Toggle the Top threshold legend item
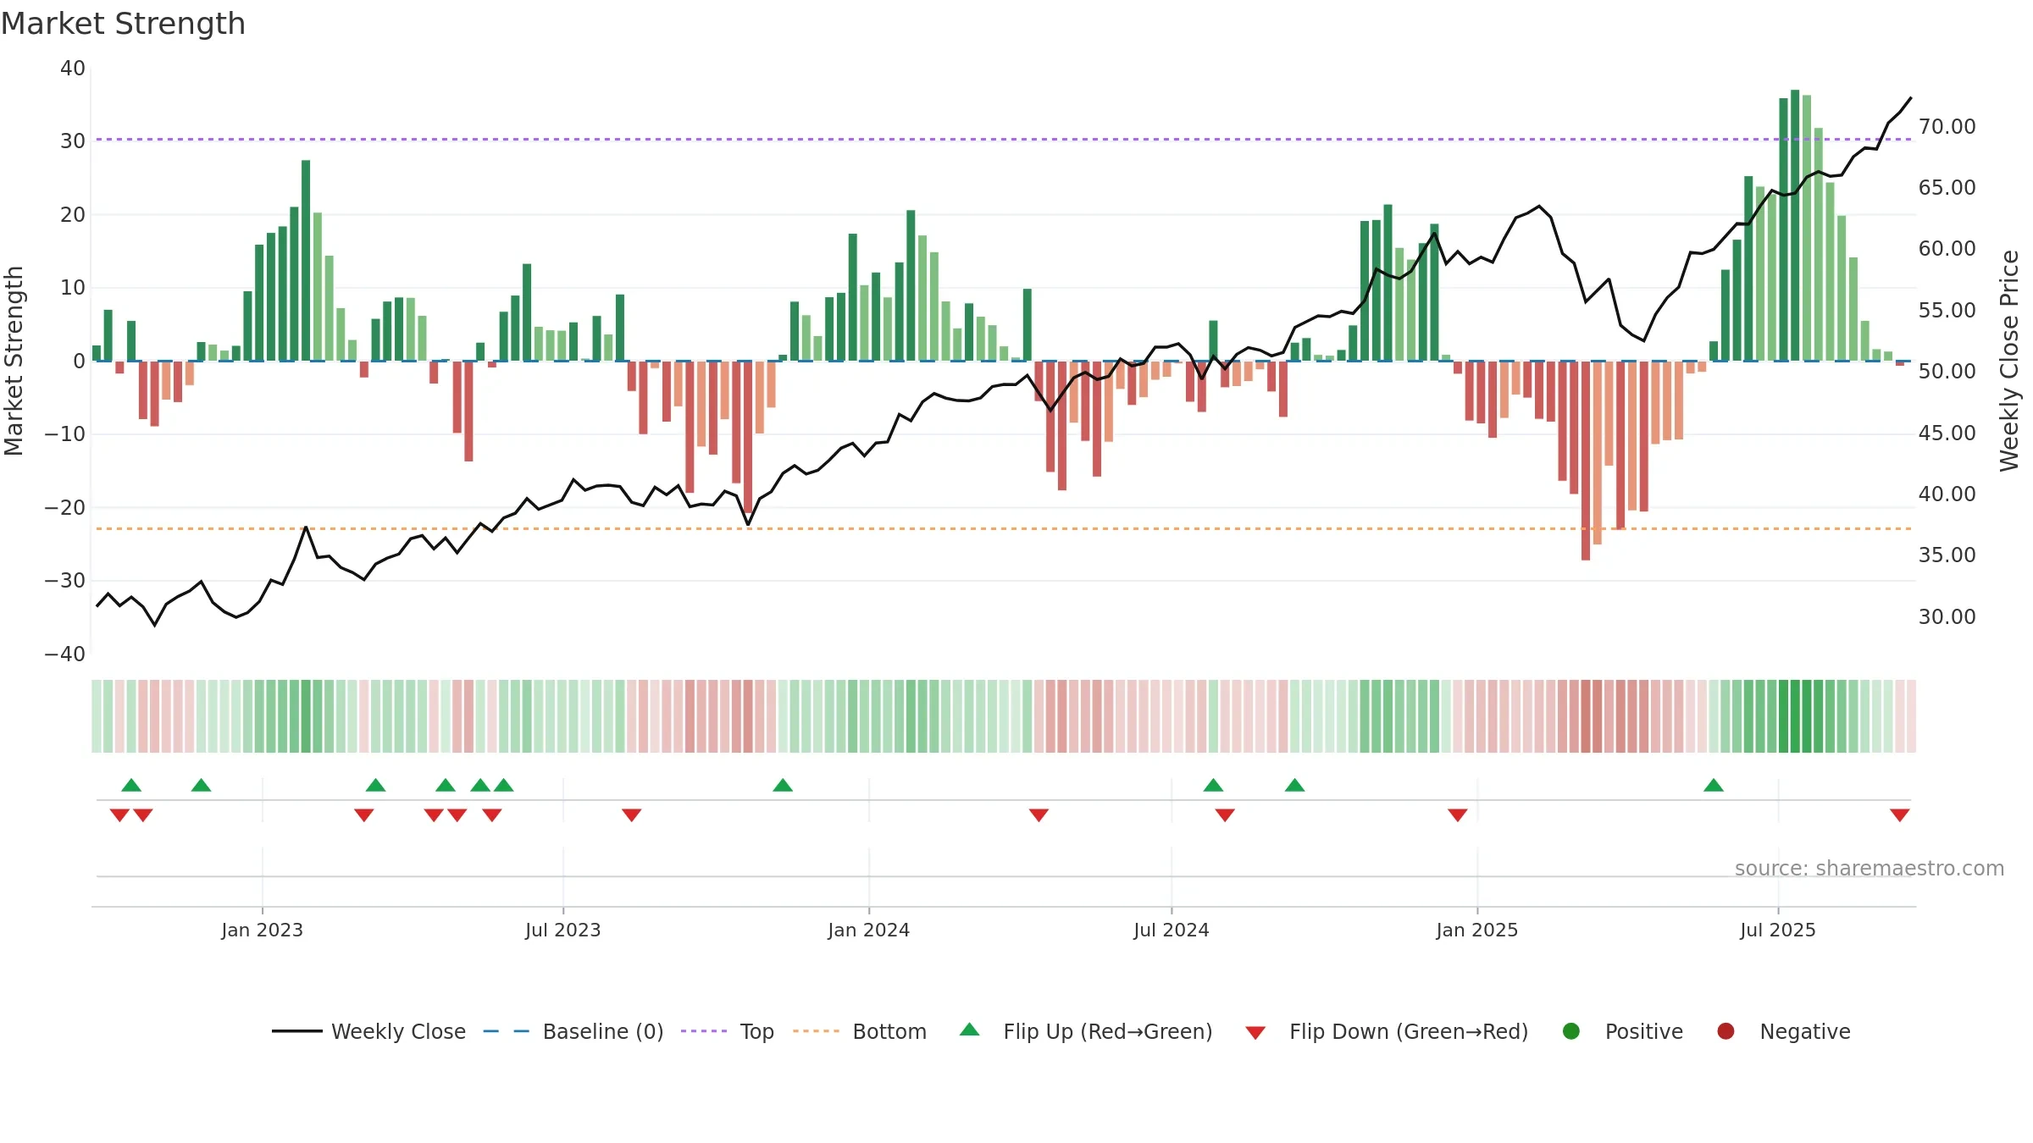Screen dimensions: 2033x1143 click(x=728, y=1031)
